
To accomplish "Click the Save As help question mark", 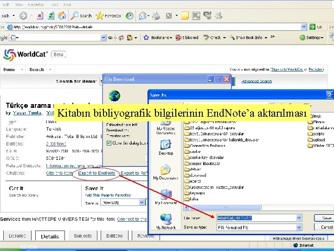I will click(x=329, y=95).
